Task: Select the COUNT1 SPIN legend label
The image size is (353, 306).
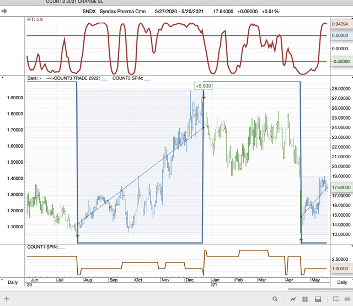Action: (x=46, y=247)
